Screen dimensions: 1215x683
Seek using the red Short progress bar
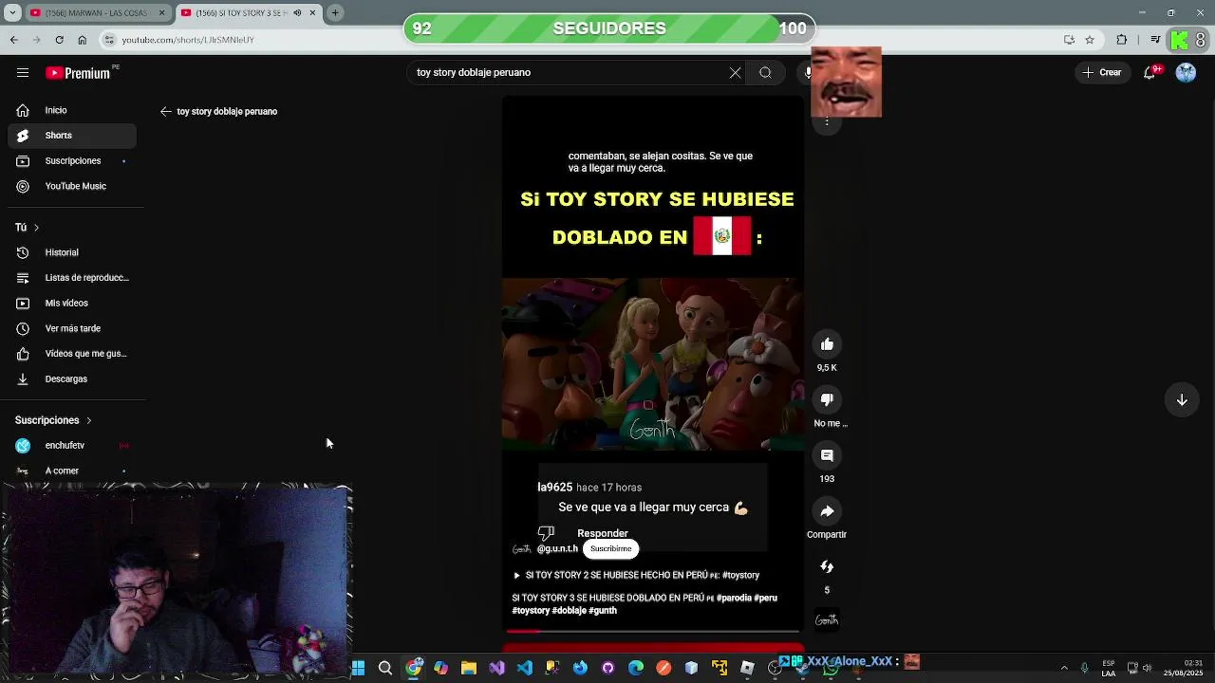pos(653,631)
